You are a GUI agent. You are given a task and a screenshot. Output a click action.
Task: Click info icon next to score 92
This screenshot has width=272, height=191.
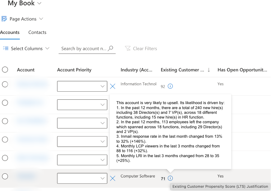tap(171, 86)
